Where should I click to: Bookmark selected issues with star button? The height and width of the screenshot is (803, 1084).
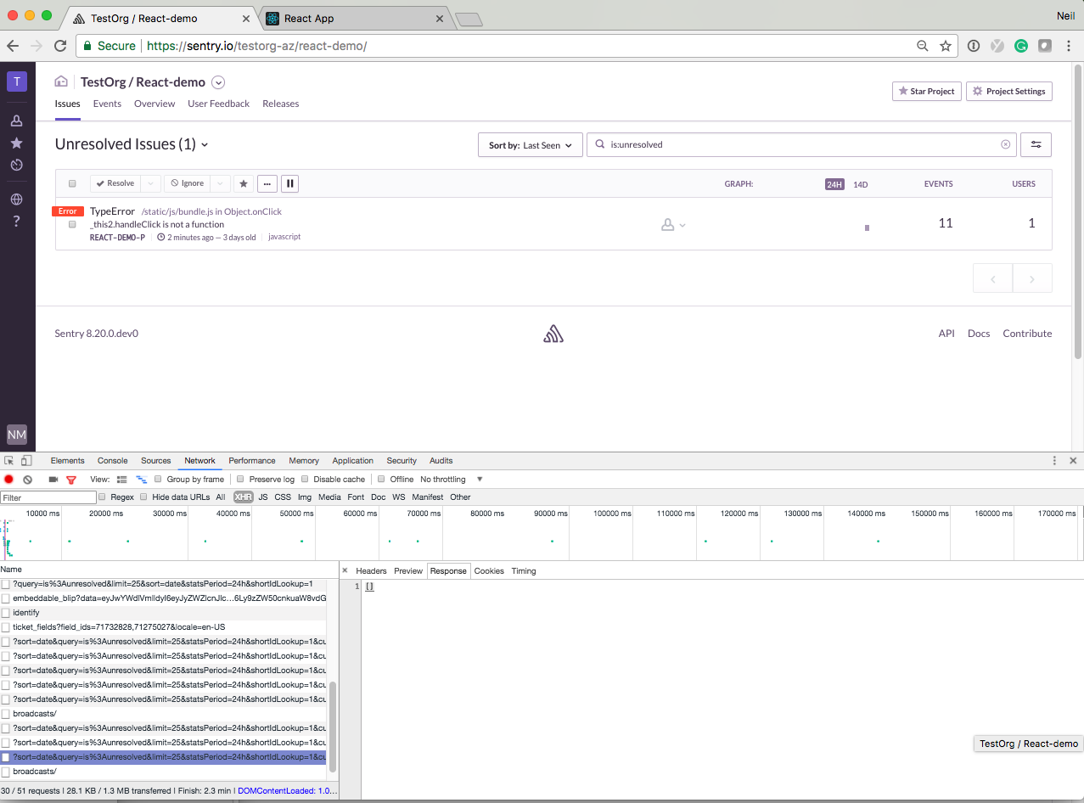click(x=244, y=183)
